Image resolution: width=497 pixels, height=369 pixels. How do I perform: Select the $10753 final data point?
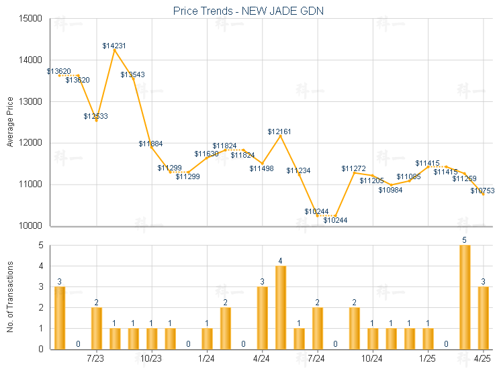(483, 194)
